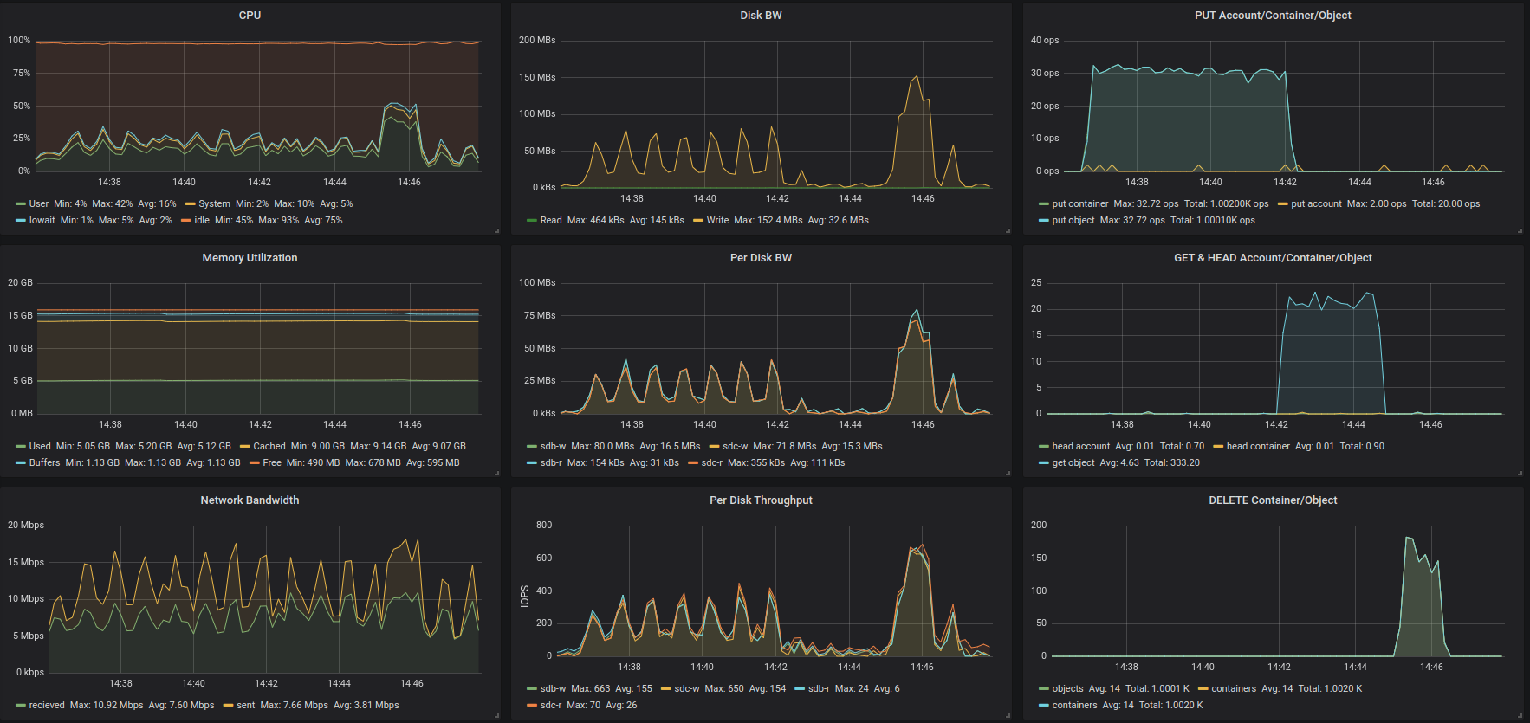The image size is (1530, 723).
Task: Toggle the objects series in DELETE legend
Action: click(x=1067, y=689)
